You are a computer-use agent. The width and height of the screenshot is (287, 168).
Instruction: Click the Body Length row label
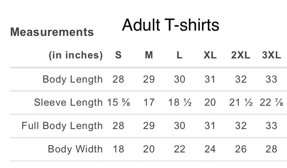click(x=73, y=80)
